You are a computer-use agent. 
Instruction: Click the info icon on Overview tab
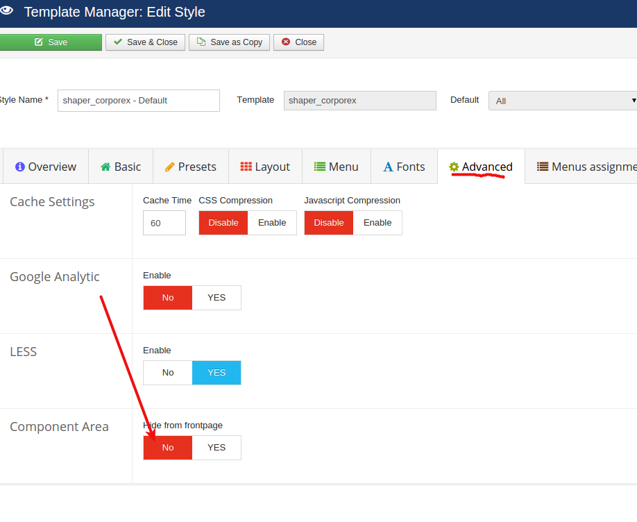click(20, 167)
